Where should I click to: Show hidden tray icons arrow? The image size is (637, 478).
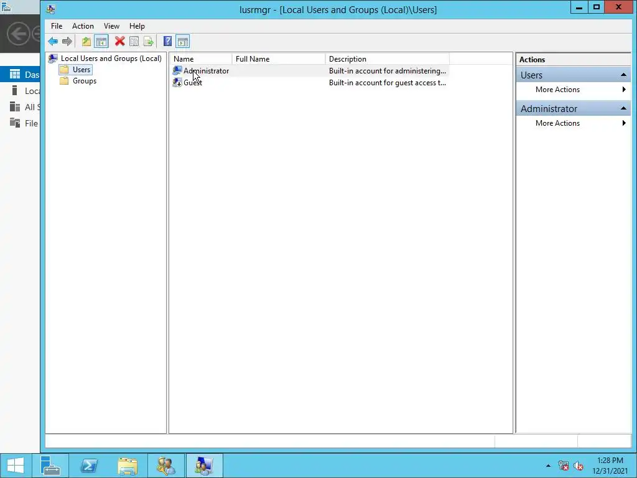pyautogui.click(x=548, y=466)
